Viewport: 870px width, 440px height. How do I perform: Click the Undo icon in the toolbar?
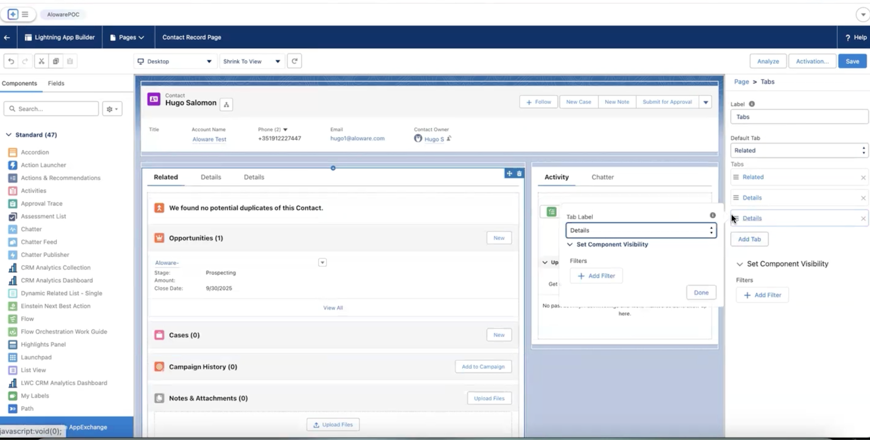coord(11,61)
